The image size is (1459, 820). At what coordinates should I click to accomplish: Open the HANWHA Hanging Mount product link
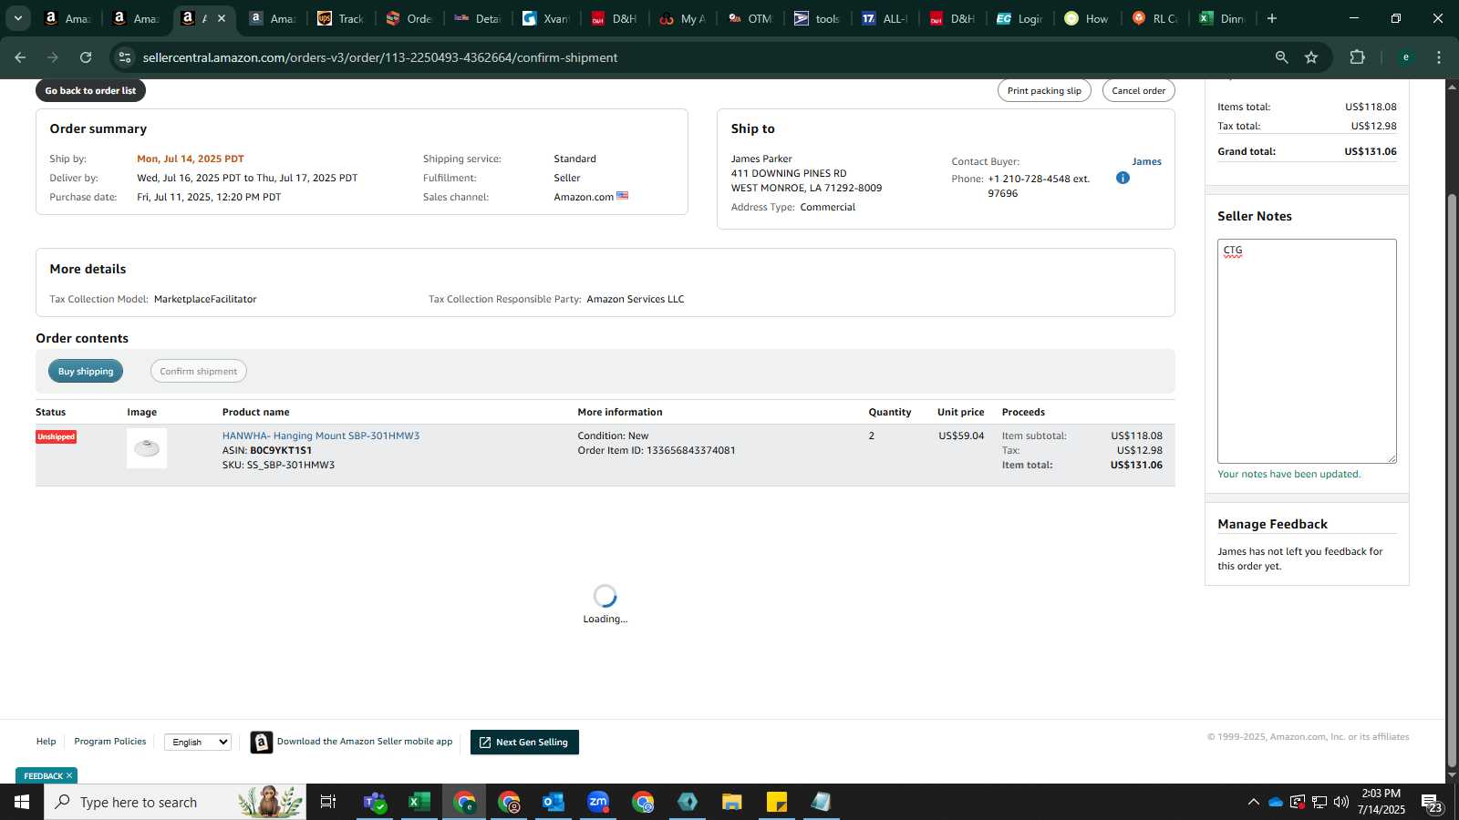click(321, 436)
